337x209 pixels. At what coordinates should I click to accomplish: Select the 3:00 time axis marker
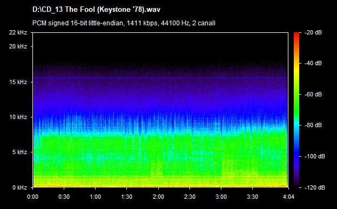pos(221,197)
